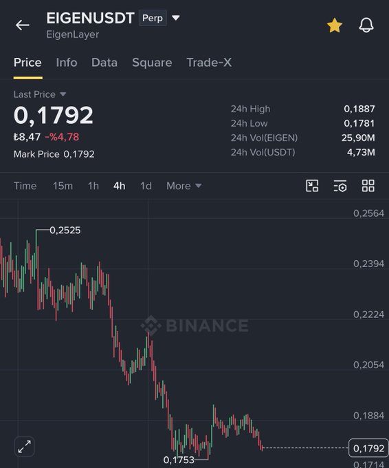Click the 0,2564 price axis label
Viewport: 389px width, 468px height.
(369, 213)
